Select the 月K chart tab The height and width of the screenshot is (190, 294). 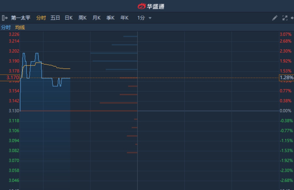click(x=97, y=18)
